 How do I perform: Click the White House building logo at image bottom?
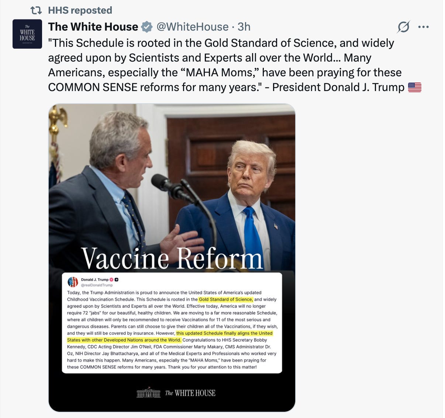point(149,393)
